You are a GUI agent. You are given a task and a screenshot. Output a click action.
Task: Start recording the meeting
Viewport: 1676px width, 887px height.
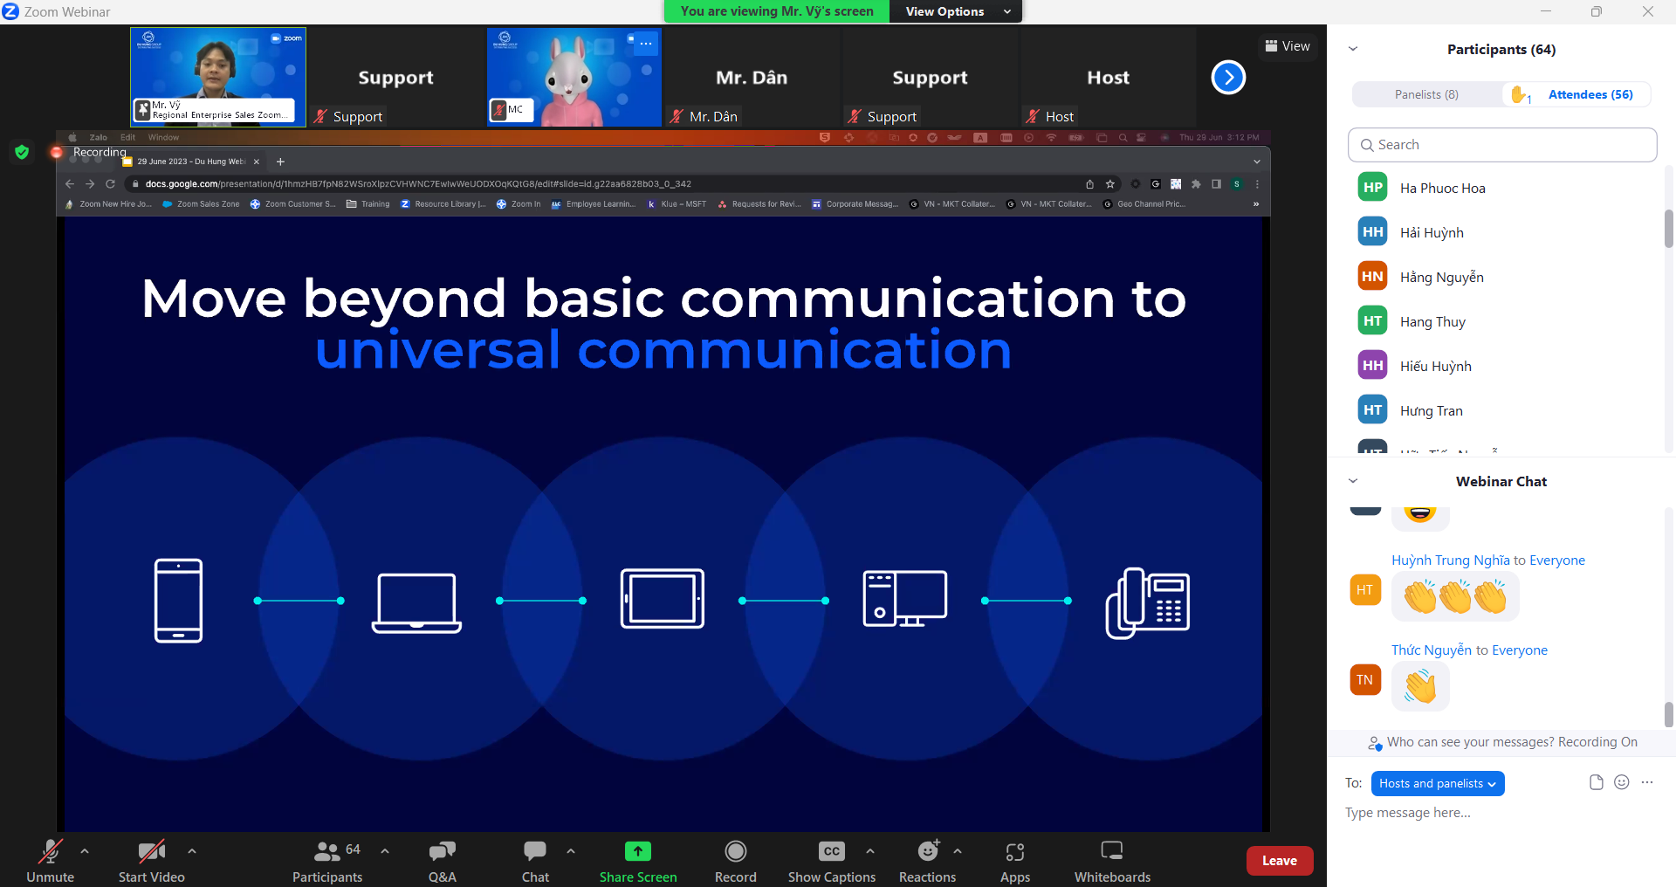tap(735, 860)
